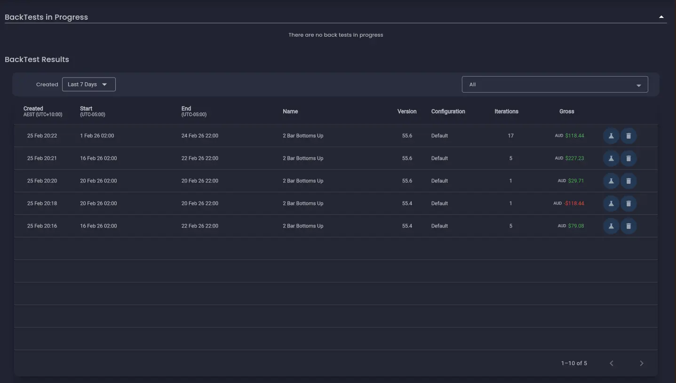The width and height of the screenshot is (676, 383).
Task: Delete the backtest created 25 Feb 20:16
Action: click(628, 226)
